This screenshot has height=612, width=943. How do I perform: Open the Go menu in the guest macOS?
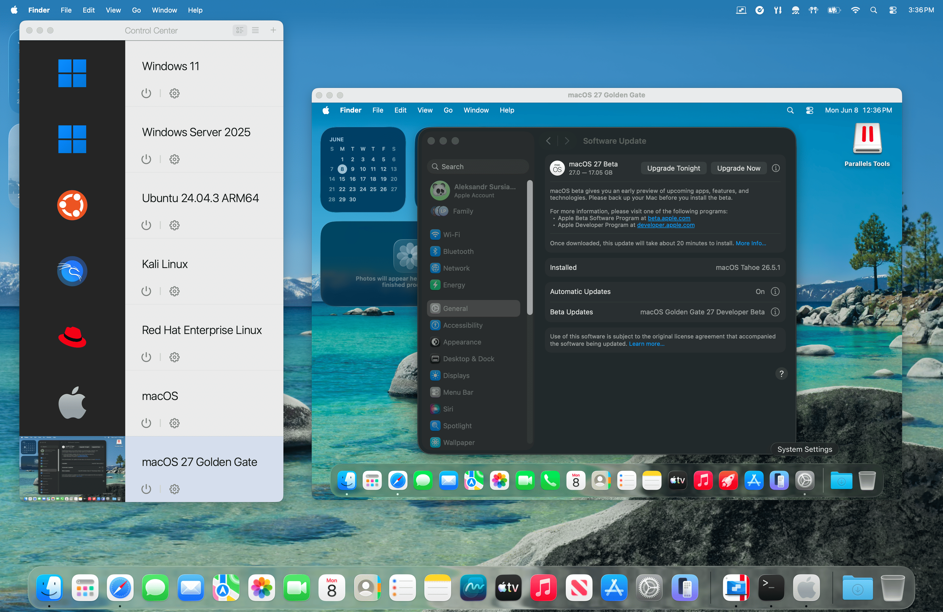(x=448, y=110)
